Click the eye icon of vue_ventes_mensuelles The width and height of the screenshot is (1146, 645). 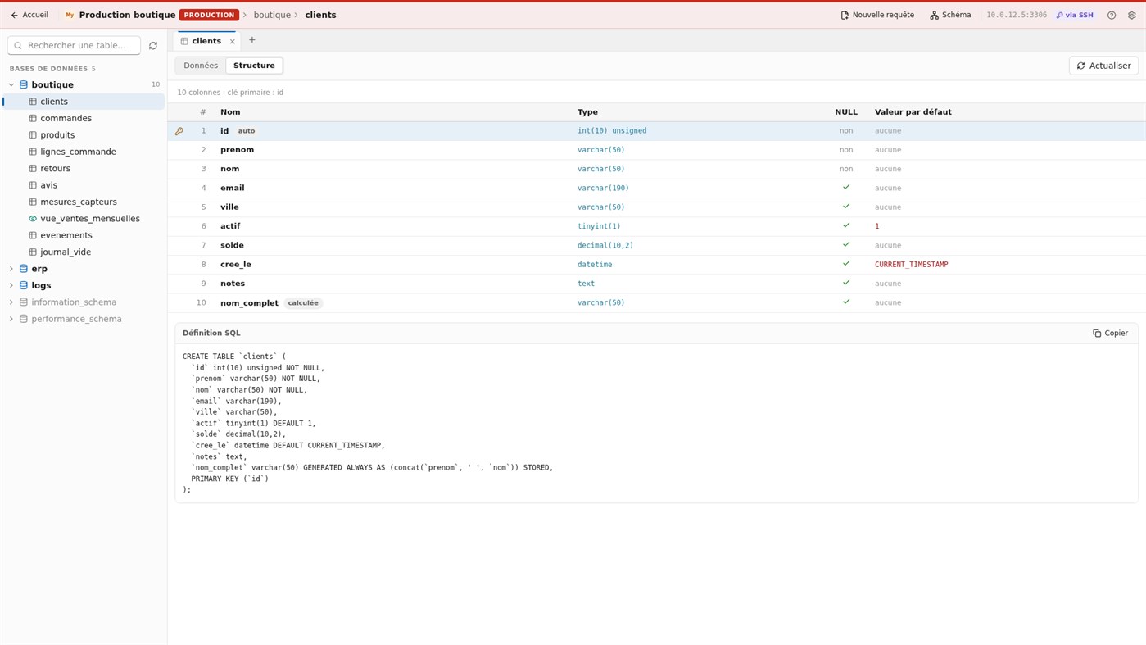pos(33,219)
